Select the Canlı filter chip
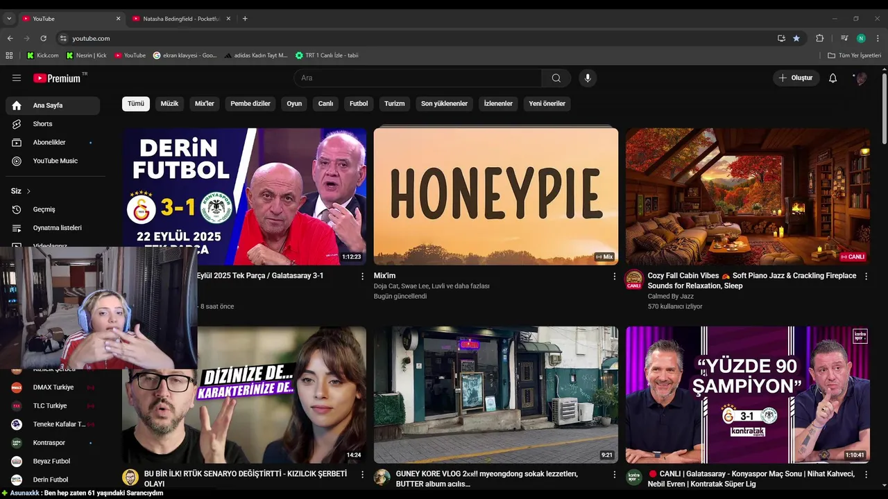Screen dimensions: 888x499 (x=326, y=103)
